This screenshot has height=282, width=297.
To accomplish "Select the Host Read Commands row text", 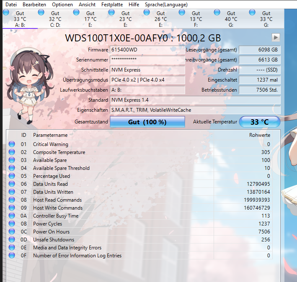I will [57, 200].
